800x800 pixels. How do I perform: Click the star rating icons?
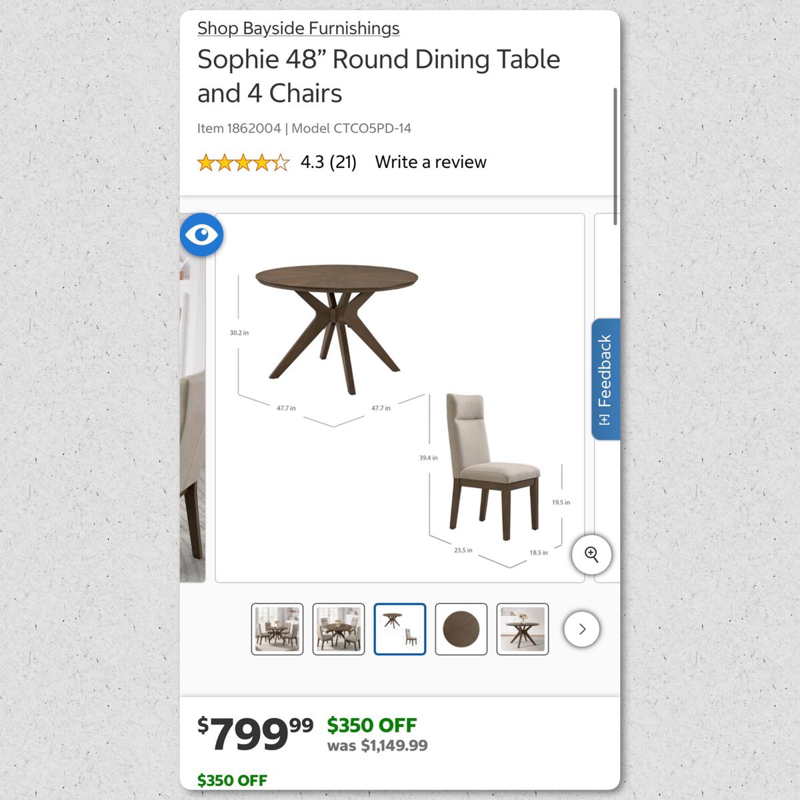(243, 162)
